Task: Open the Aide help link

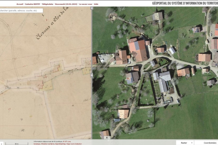Action: [96, 4]
